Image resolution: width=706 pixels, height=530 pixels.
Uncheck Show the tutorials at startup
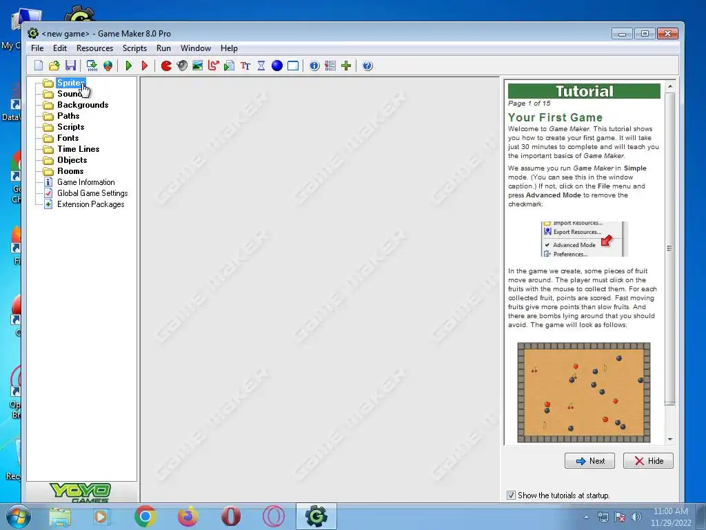(x=511, y=495)
